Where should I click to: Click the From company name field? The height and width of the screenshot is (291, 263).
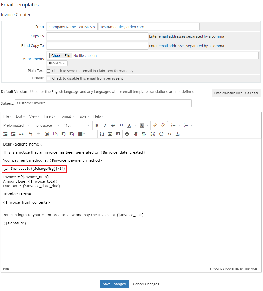click(x=72, y=27)
